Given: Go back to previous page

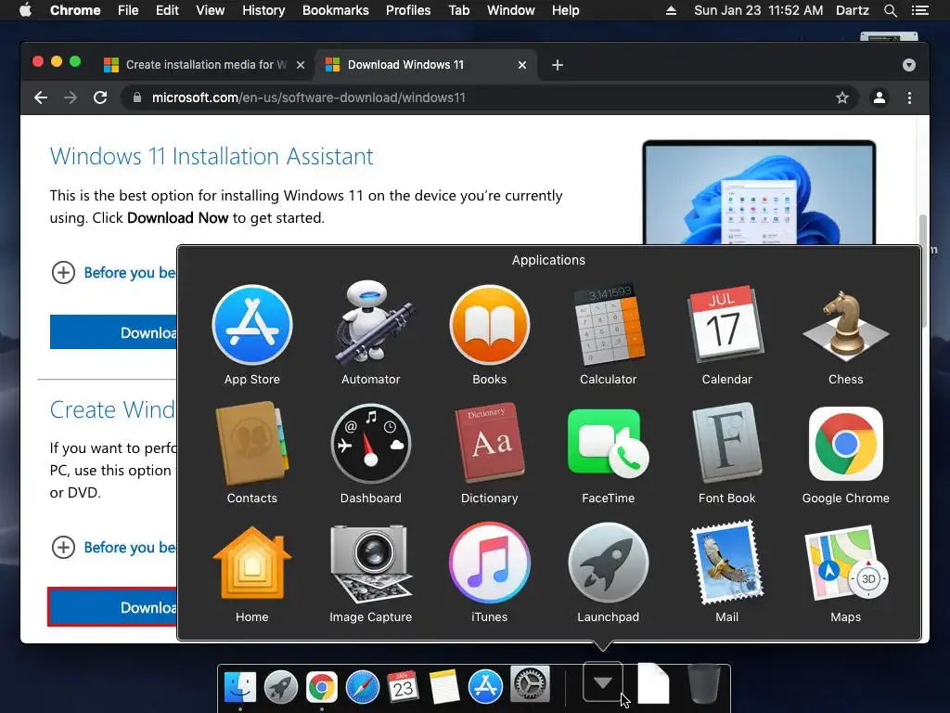Looking at the screenshot, I should 41,97.
